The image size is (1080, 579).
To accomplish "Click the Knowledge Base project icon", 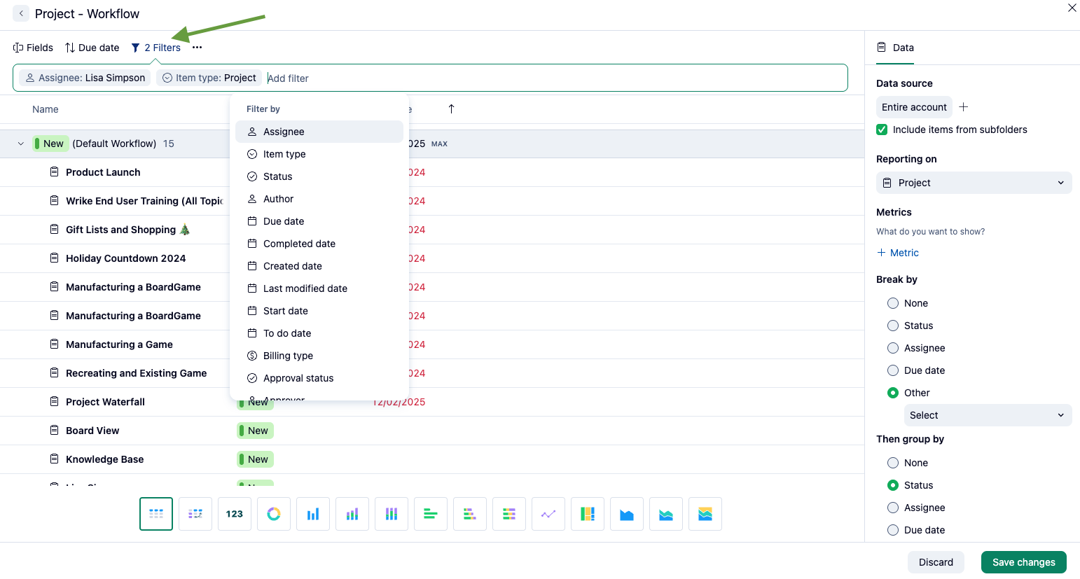I will coord(54,459).
